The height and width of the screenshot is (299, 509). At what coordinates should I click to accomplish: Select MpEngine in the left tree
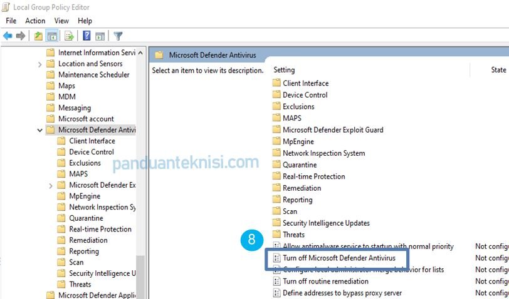tap(85, 196)
